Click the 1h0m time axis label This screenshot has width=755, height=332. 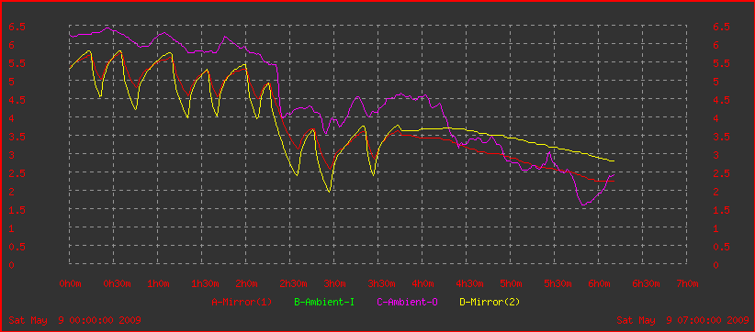click(x=158, y=283)
